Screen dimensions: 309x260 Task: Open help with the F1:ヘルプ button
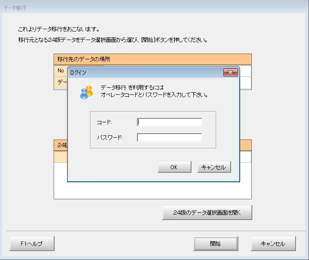coord(32,244)
